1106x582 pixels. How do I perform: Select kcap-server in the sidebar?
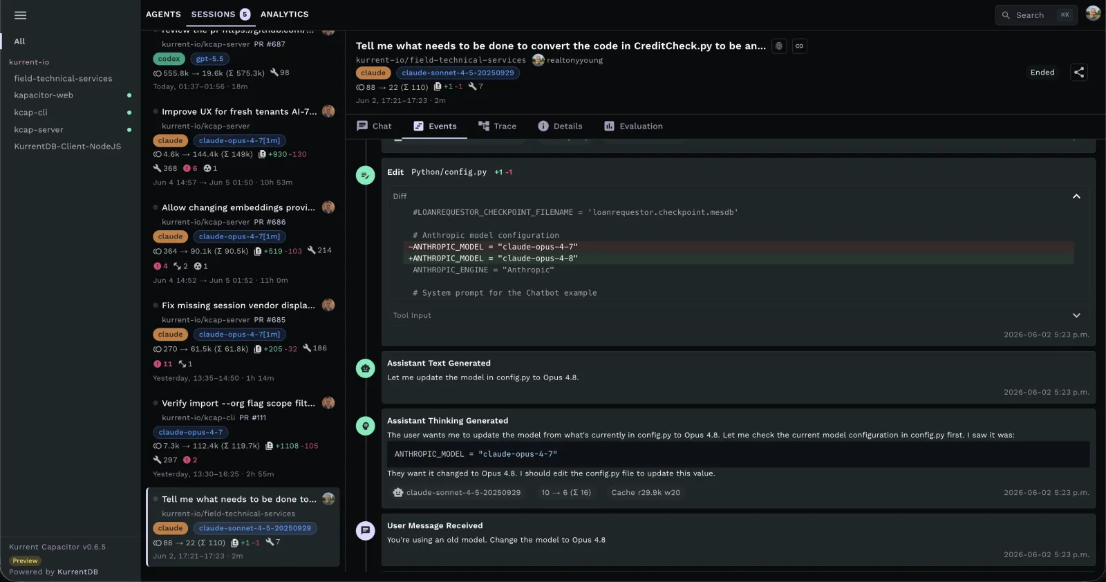pyautogui.click(x=39, y=129)
